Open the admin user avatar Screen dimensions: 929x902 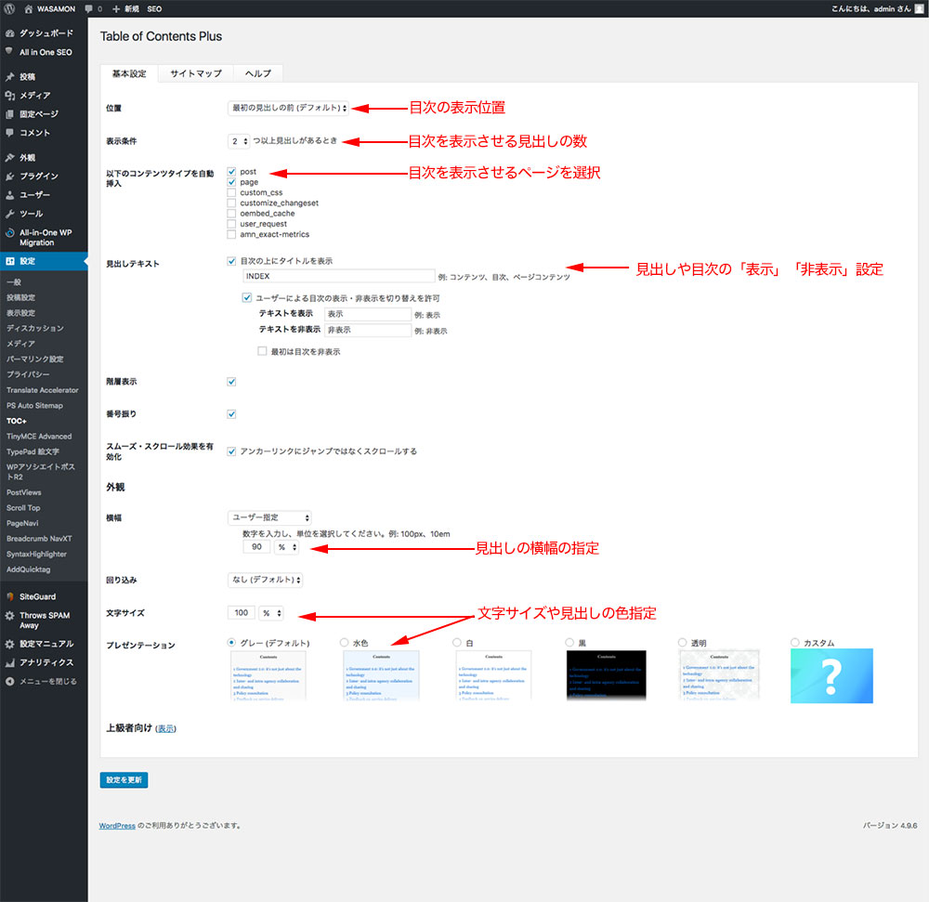pyautogui.click(x=919, y=9)
